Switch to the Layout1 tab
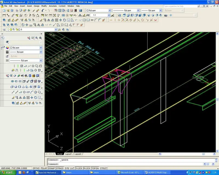Screen dimensions: 219x175 [68, 154]
